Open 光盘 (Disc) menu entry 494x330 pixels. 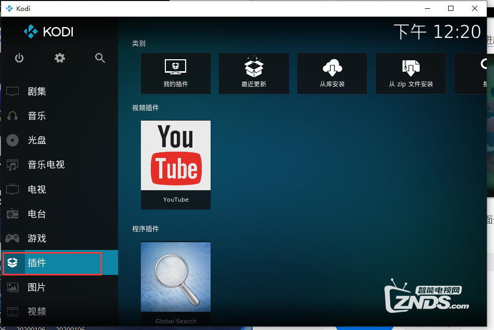pos(37,140)
